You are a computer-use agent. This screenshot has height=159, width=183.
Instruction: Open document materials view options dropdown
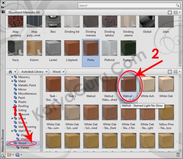[x=177, y=12]
